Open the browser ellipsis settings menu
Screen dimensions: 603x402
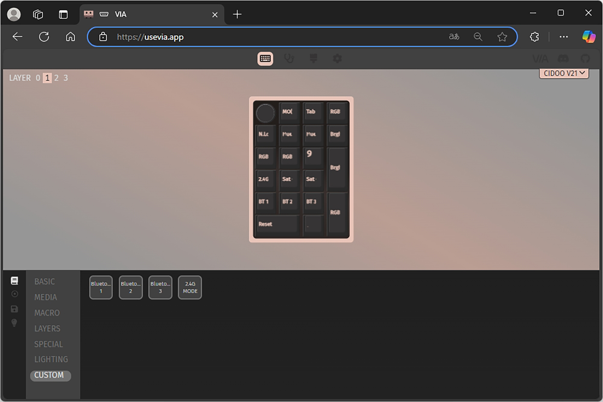563,37
